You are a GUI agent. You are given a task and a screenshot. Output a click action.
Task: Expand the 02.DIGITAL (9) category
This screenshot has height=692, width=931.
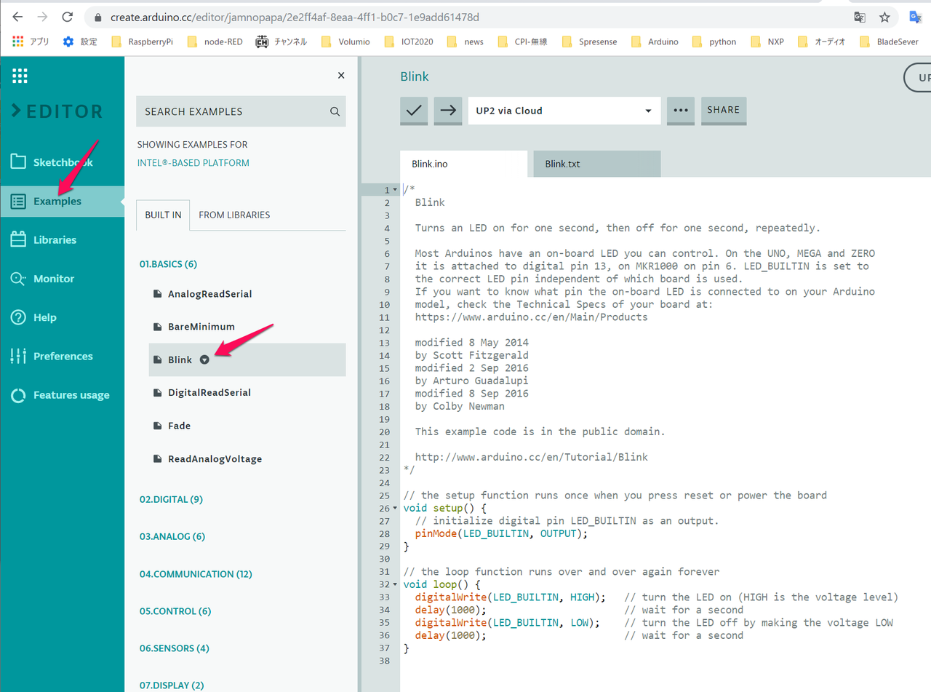pos(171,499)
